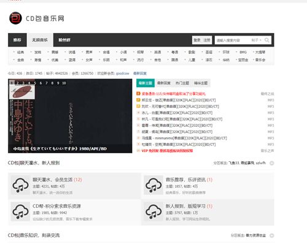Switch to the 最新回复 tab next to 最新主题

tap(164, 83)
